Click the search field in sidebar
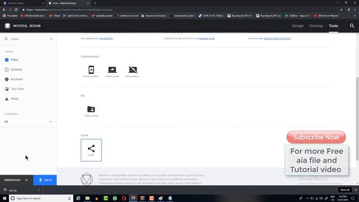This screenshot has height=202, width=359. [29, 39]
